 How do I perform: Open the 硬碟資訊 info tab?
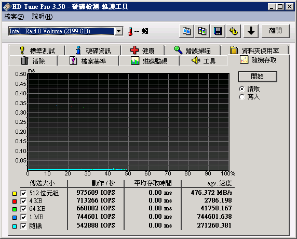pyautogui.click(x=93, y=51)
